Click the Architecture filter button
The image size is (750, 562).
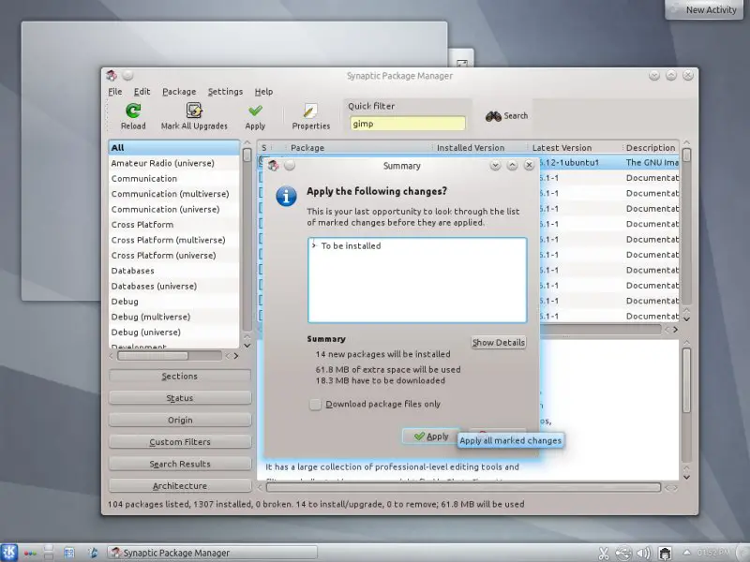point(180,486)
